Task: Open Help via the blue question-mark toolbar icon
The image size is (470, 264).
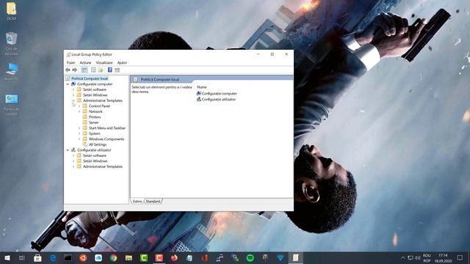Action: [x=110, y=70]
